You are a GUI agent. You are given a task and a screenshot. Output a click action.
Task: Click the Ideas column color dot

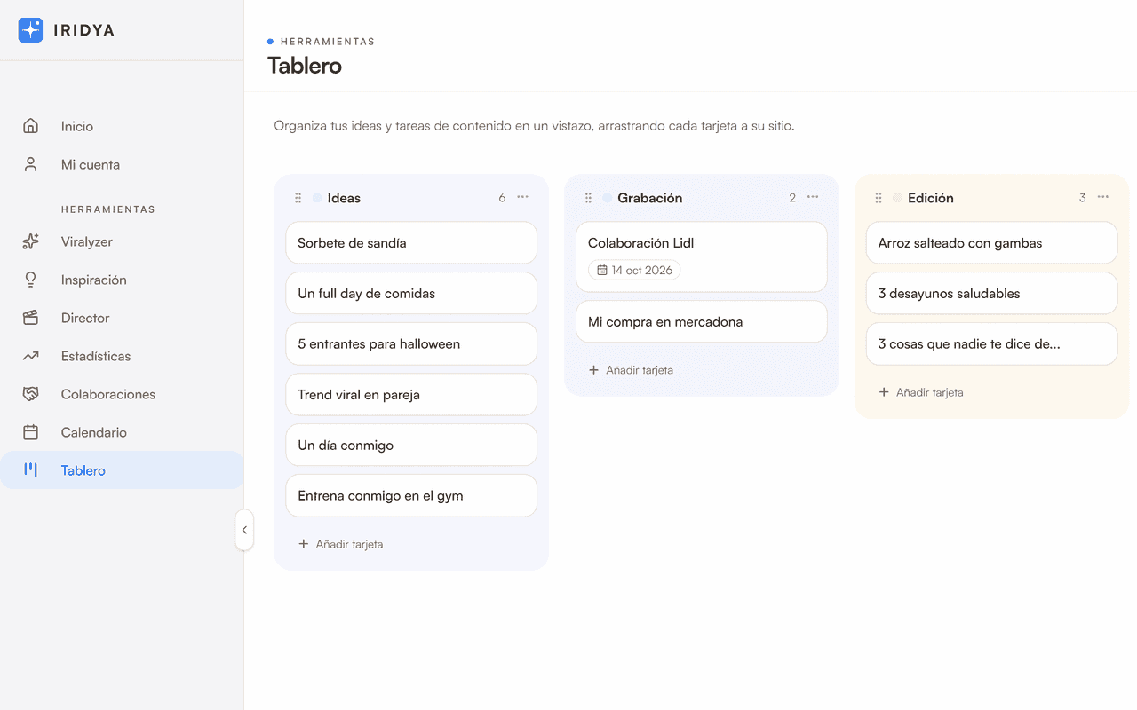[x=317, y=198]
